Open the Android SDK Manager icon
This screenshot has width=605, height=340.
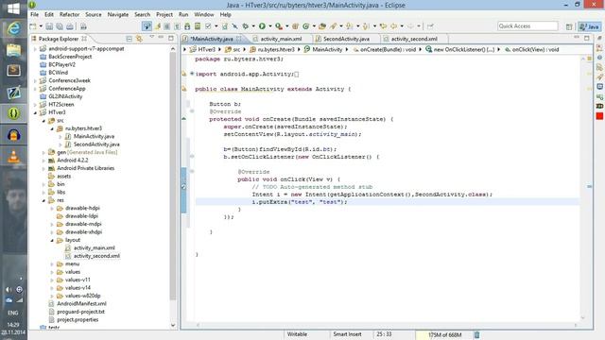[187, 26]
